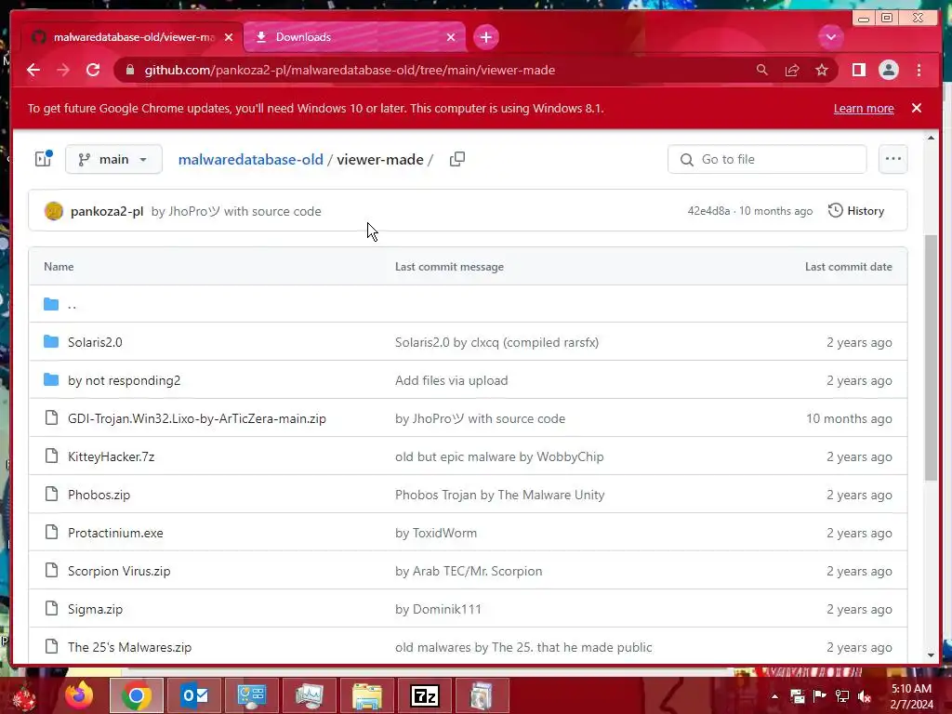Open the Chrome three-dot menu
The width and height of the screenshot is (952, 714).
click(919, 70)
